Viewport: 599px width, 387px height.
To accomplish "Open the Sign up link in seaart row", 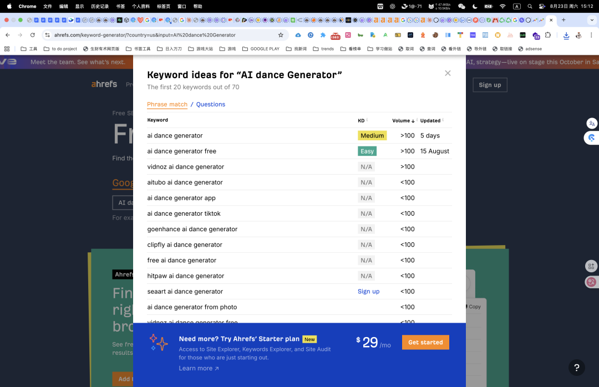I will [x=368, y=292].
